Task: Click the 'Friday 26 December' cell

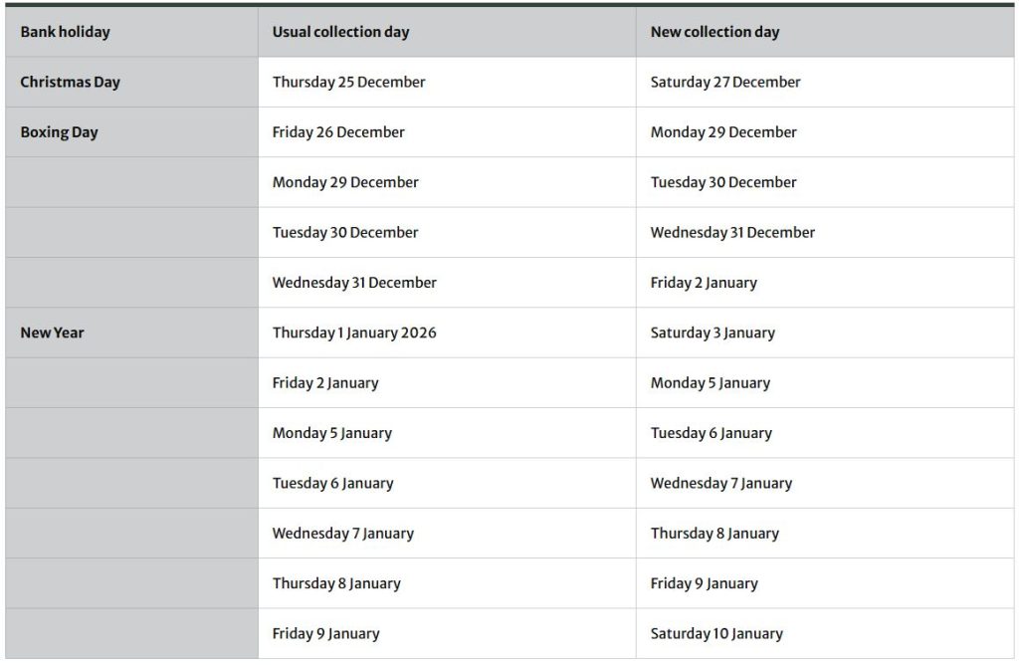Action: tap(338, 132)
